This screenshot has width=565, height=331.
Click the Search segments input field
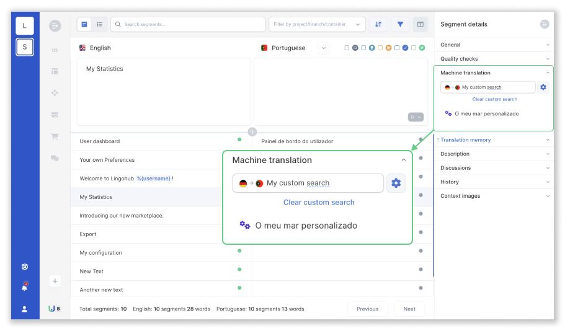coord(188,24)
